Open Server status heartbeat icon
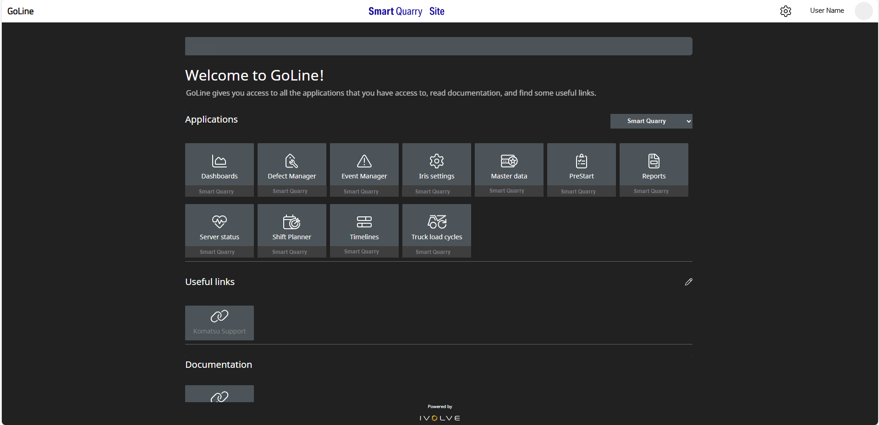The image size is (879, 425). tap(220, 222)
